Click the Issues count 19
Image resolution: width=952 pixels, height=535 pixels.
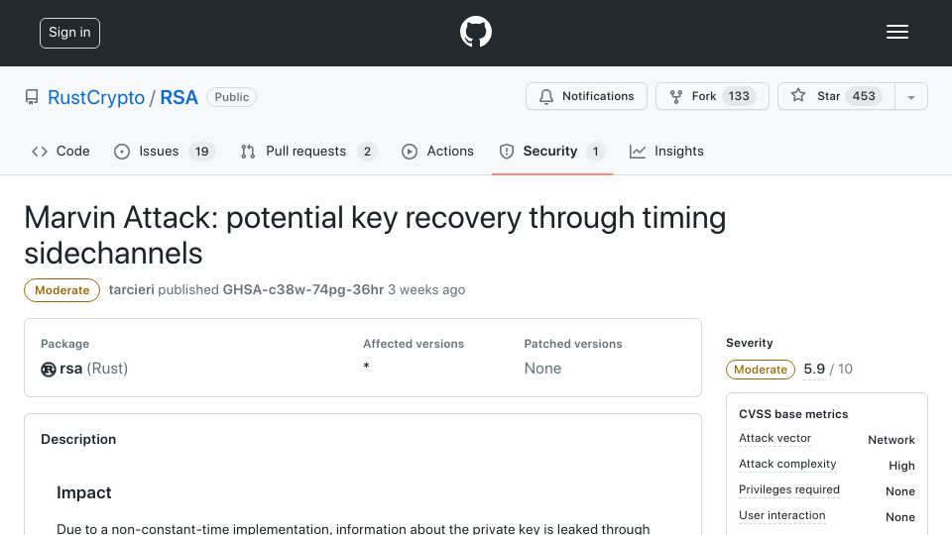click(201, 152)
